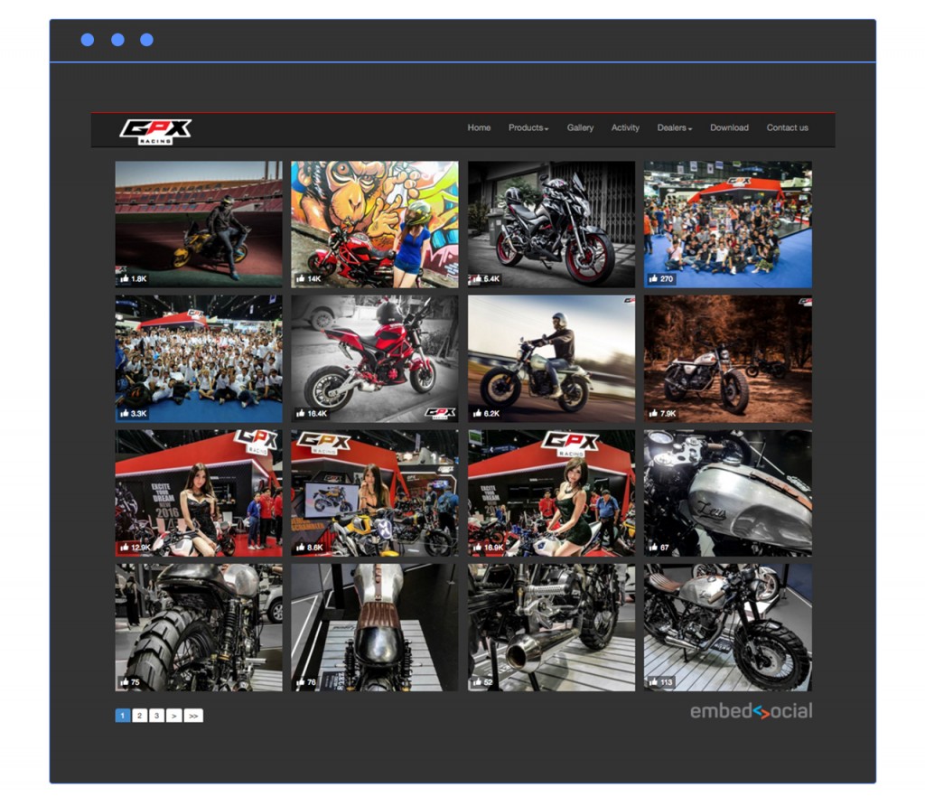Open the Products dropdown menu
This screenshot has width=925, height=797.
coord(528,128)
